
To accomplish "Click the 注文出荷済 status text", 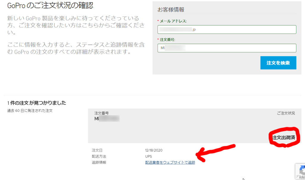I will [x=283, y=137].
